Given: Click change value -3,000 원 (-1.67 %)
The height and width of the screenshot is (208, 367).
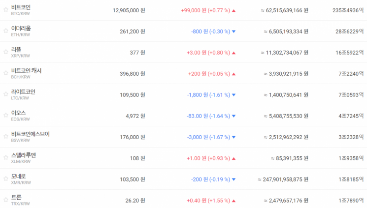Looking at the screenshot, I should [208, 137].
